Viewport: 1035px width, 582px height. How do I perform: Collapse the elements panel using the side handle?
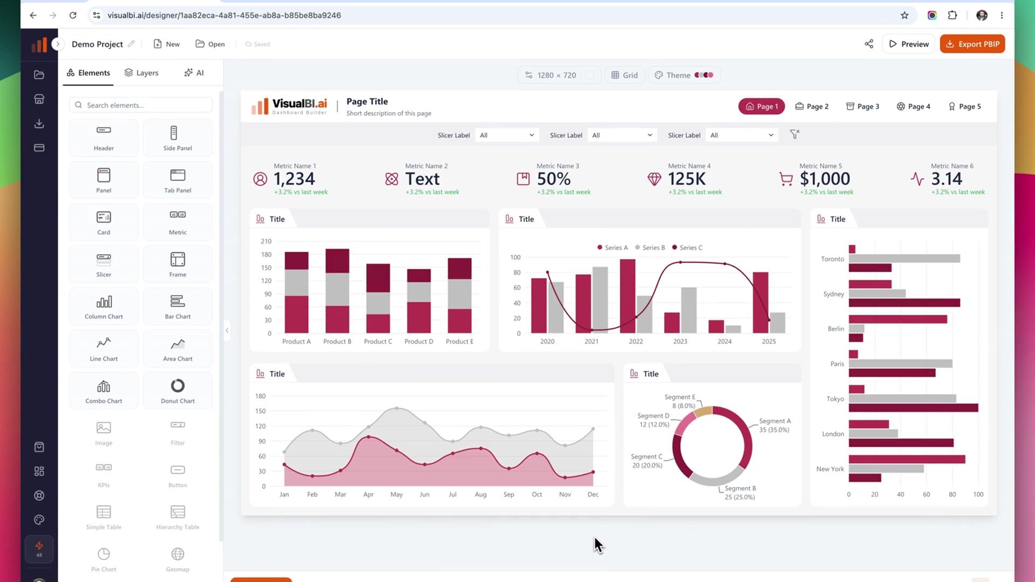[x=227, y=330]
